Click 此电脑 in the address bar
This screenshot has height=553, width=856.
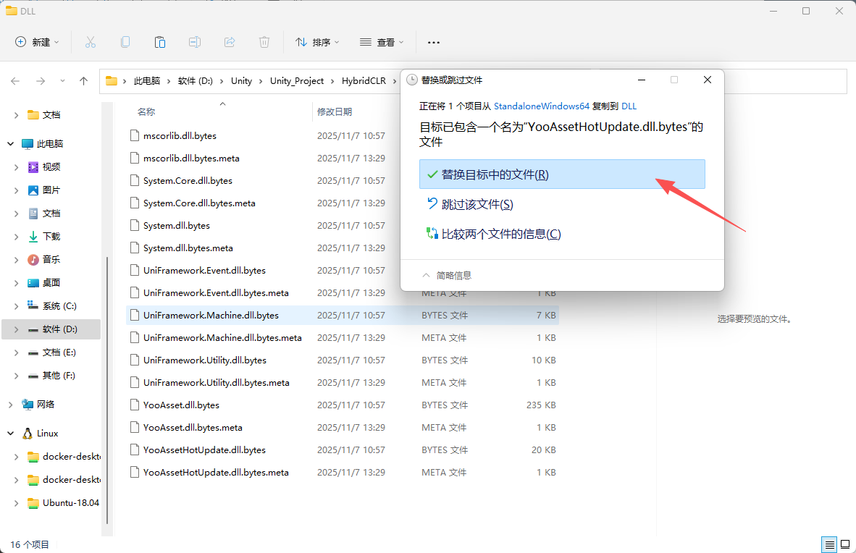(147, 81)
